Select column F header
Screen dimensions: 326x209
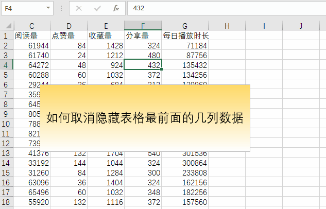tap(143, 26)
